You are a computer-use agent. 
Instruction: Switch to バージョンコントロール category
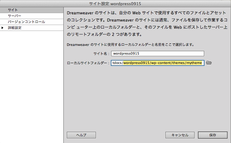[x=32, y=22]
